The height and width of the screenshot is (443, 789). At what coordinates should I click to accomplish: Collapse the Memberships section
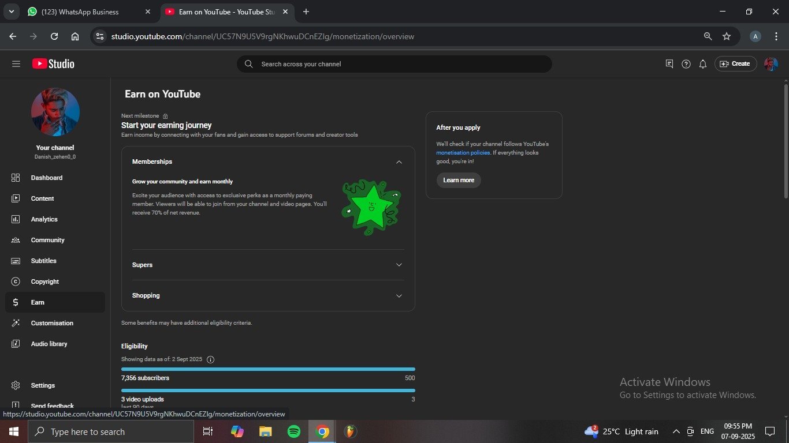399,162
